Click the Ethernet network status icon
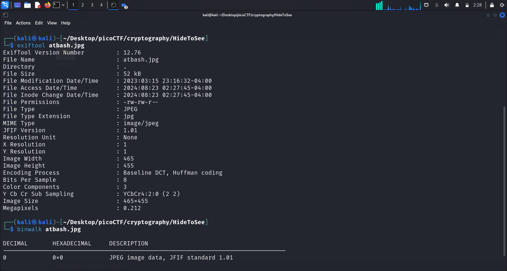This screenshot has width=507, height=271. (x=426, y=5)
